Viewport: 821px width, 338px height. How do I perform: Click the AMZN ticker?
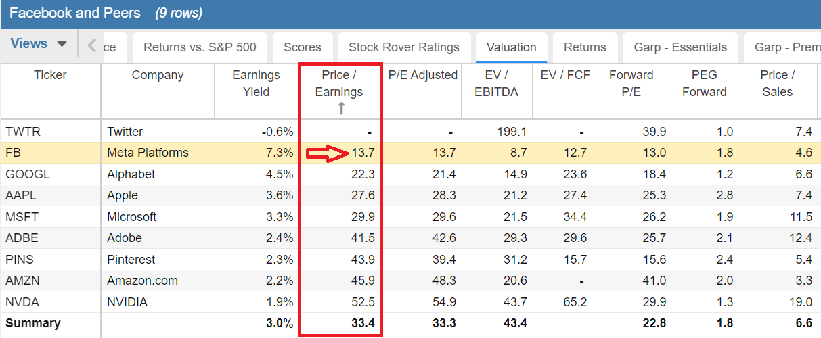pos(22,281)
